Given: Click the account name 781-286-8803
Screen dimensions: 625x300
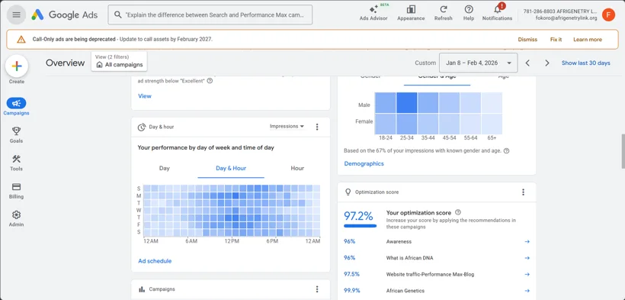Looking at the screenshot, I should point(560,11).
